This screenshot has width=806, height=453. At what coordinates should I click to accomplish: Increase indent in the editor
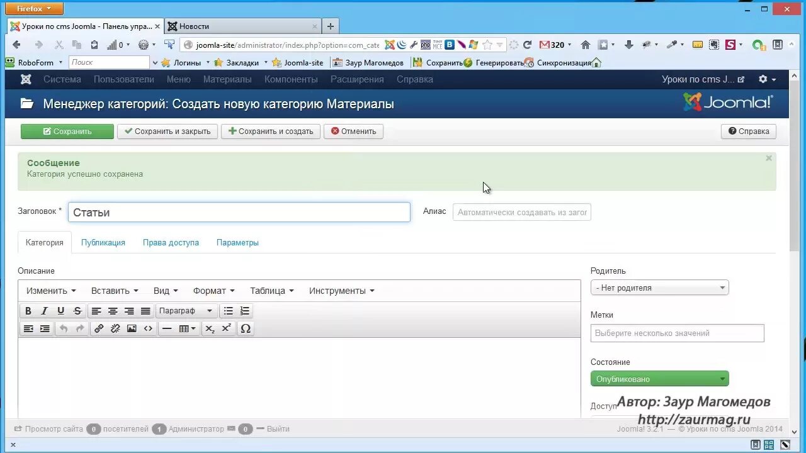(45, 328)
